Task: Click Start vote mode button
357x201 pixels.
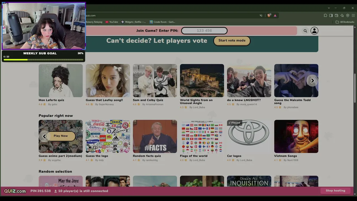Action: click(232, 41)
